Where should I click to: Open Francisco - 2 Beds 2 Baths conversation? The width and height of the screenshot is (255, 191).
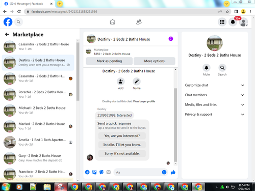38,174
